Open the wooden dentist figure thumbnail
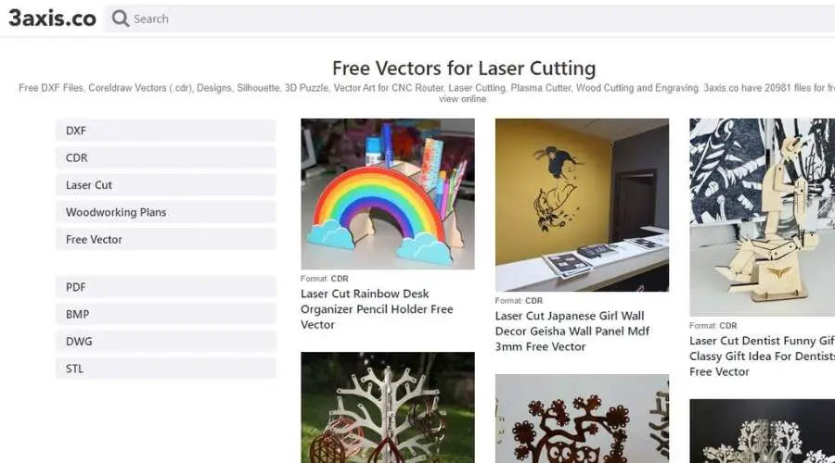Screen dimensions: 835x463 click(x=762, y=218)
